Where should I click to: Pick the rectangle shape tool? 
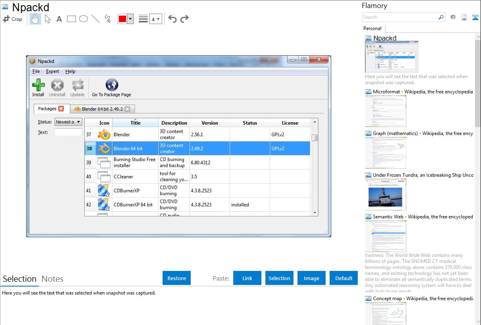pyautogui.click(x=71, y=19)
